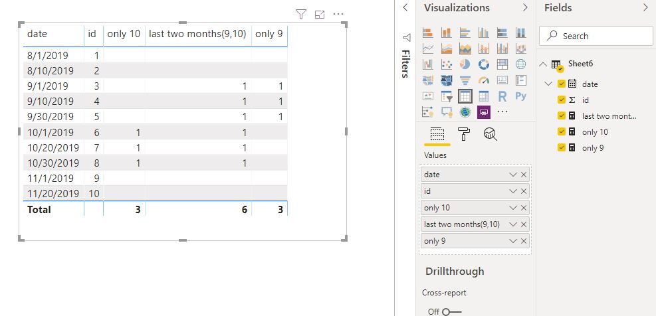The image size is (656, 316).
Task: Remove only 10 from Values
Action: (524, 208)
